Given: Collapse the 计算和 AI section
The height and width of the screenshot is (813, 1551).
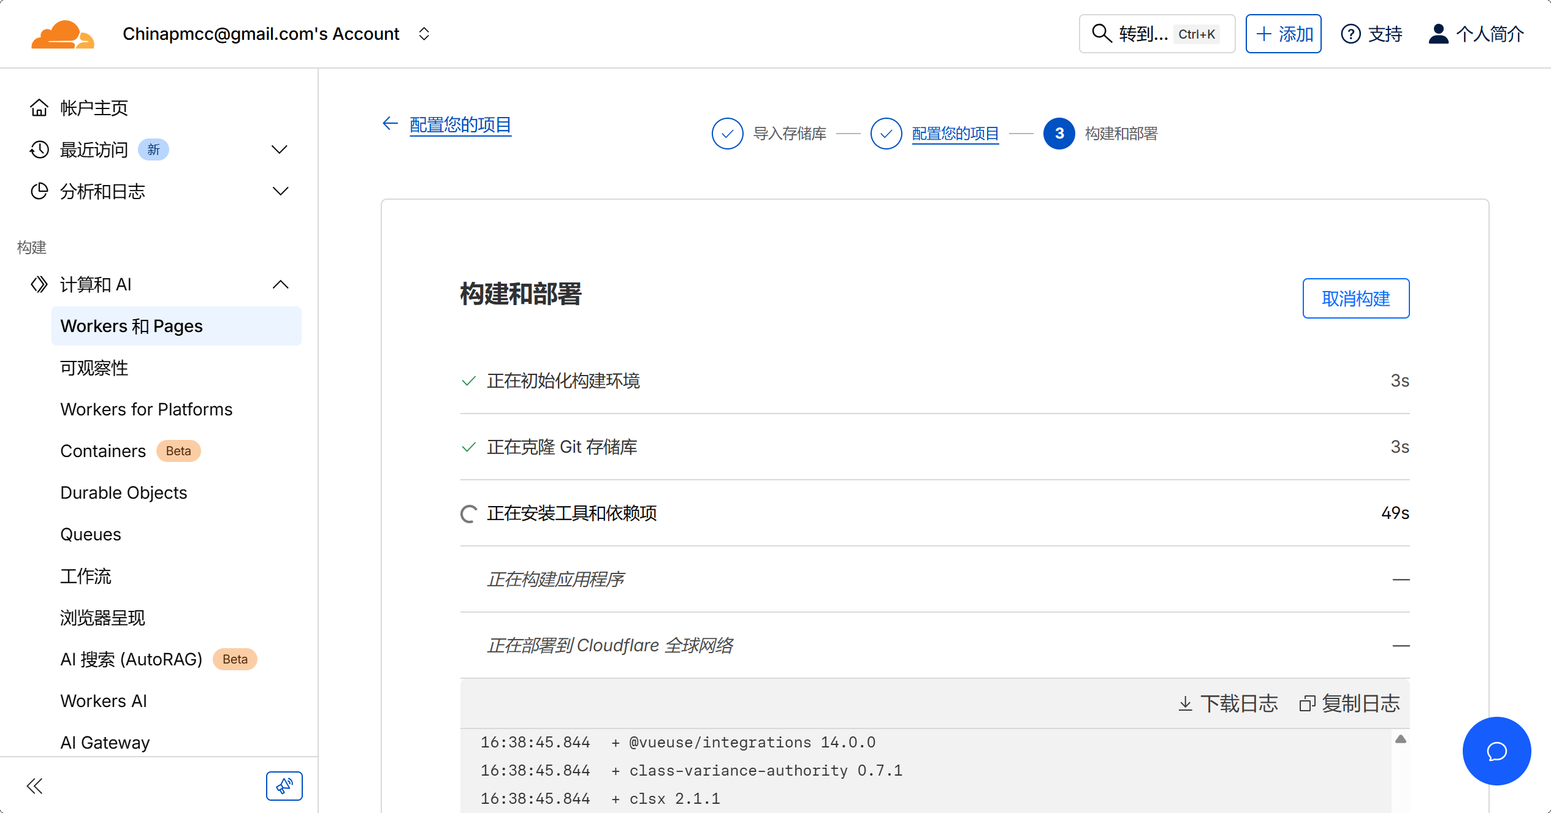Looking at the screenshot, I should point(280,284).
